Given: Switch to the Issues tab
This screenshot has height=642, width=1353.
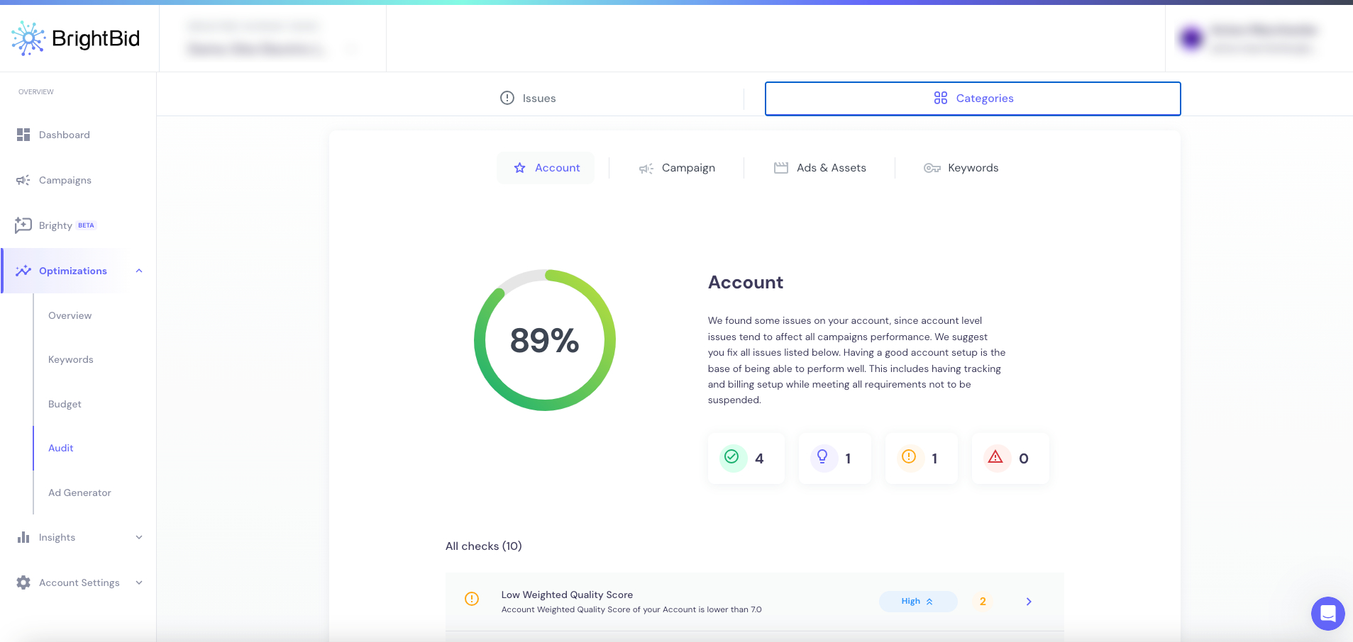Looking at the screenshot, I should click(528, 98).
